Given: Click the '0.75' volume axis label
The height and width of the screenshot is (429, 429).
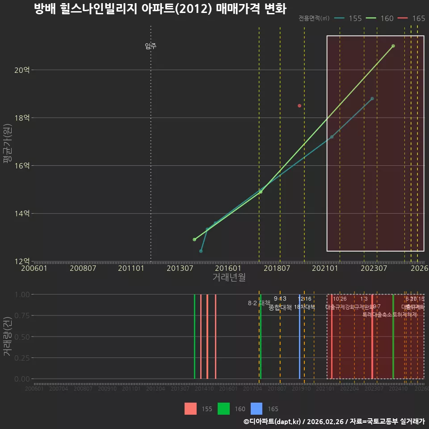Looking at the screenshot, I should click(22, 315).
